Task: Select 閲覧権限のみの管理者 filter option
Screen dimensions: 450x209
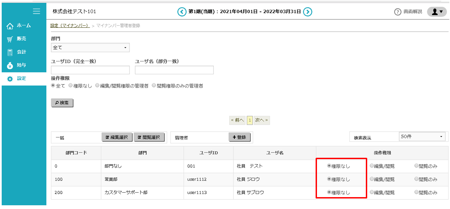Action: click(x=154, y=86)
